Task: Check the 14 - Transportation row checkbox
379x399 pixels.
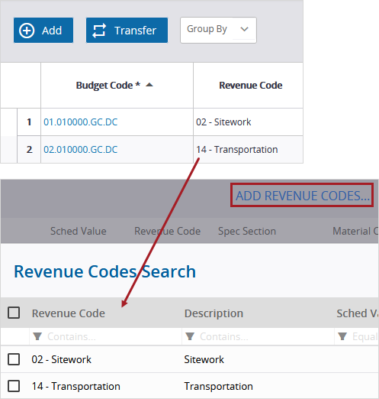Action: (x=14, y=386)
